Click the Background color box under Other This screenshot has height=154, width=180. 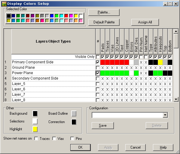point(35,114)
